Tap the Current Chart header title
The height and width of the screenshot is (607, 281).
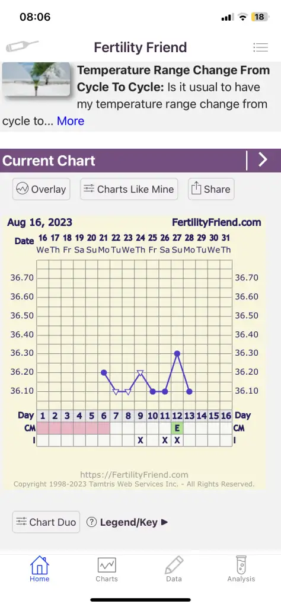[x=49, y=161]
